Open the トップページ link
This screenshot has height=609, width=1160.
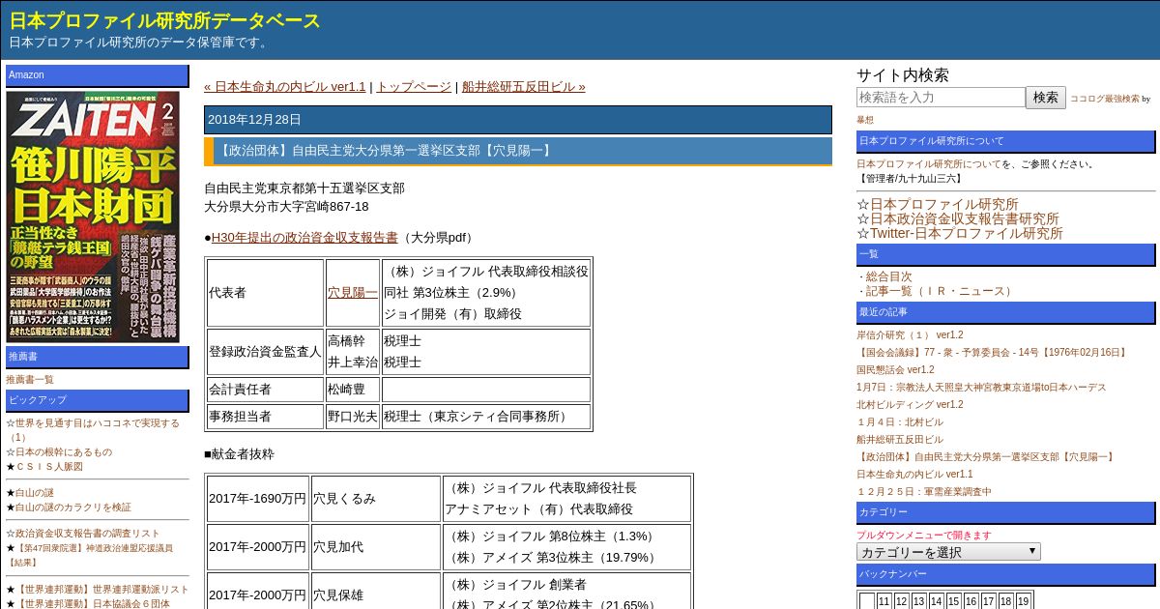click(x=414, y=86)
